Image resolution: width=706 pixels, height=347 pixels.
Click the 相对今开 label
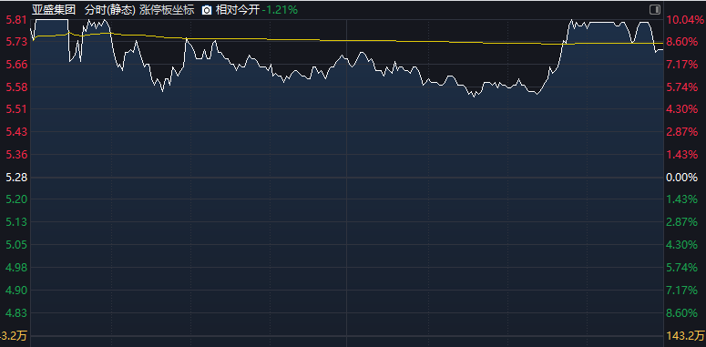pyautogui.click(x=237, y=10)
